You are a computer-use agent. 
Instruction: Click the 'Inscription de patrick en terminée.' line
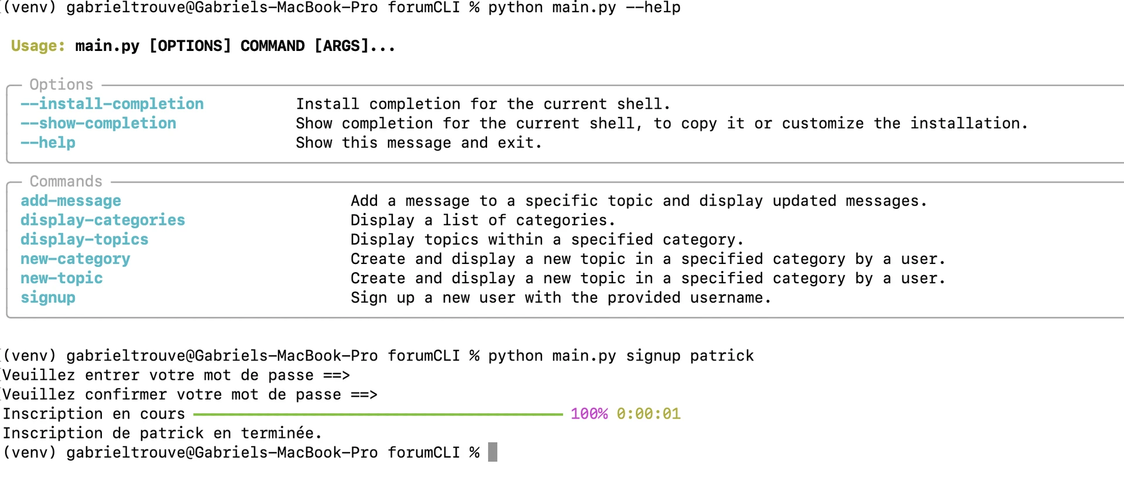[162, 433]
